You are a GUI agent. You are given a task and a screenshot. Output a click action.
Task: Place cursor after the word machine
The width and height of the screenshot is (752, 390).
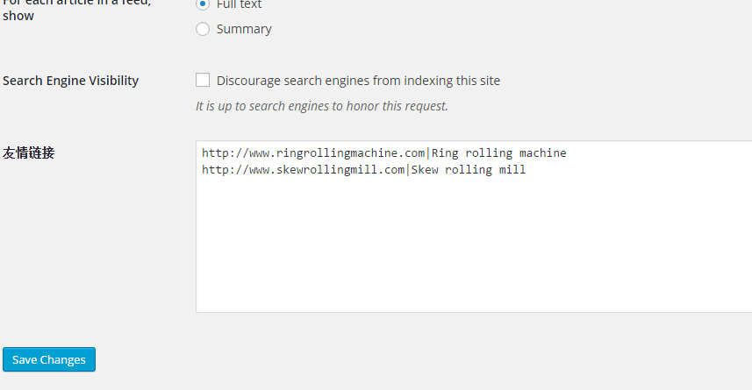tap(567, 153)
